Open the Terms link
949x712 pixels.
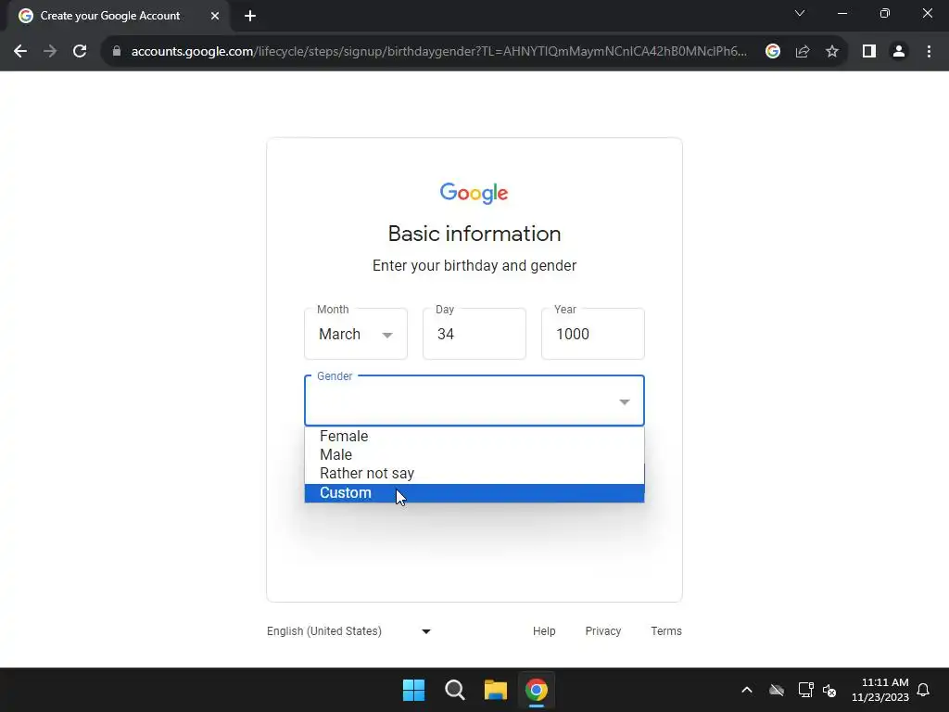click(665, 630)
